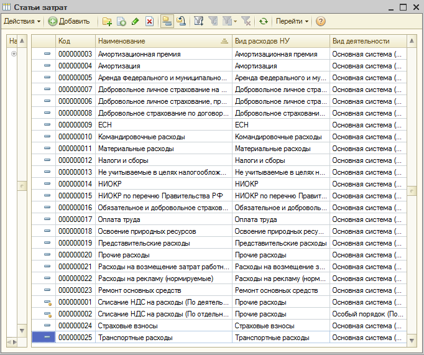424x355 pixels.
Task: Click left tree panel scroll-up arrow
Action: [22, 41]
